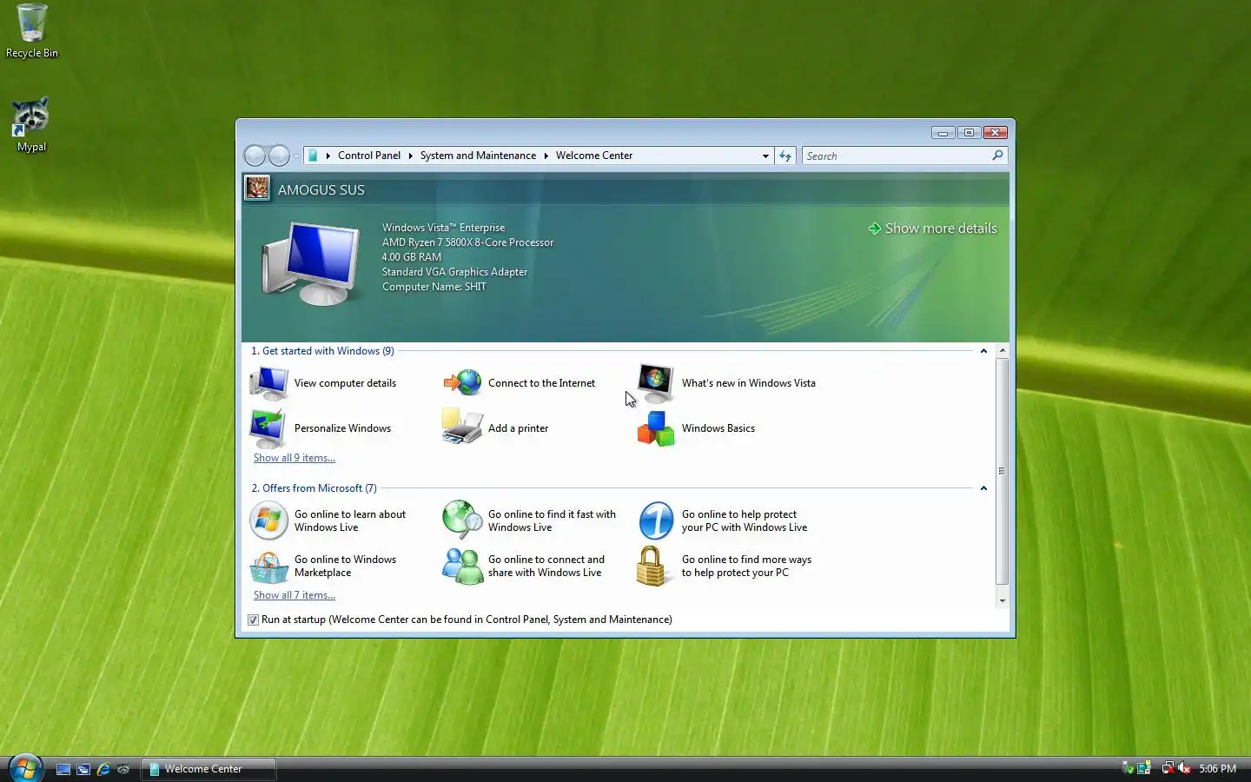
Task: Choose find more ways to help protect PC
Action: pyautogui.click(x=725, y=567)
